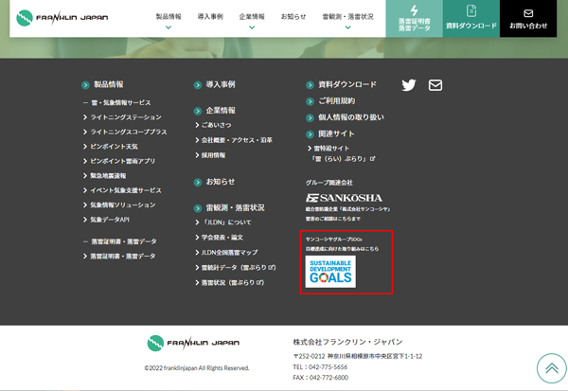Click the Sankosha group company logo
This screenshot has width=568, height=391.
click(342, 196)
